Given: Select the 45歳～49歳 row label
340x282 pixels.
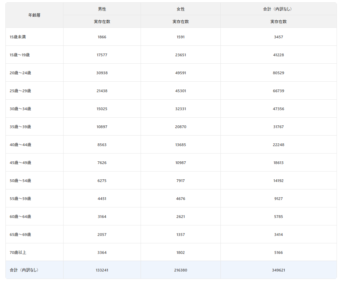Looking at the screenshot, I should (x=20, y=163).
